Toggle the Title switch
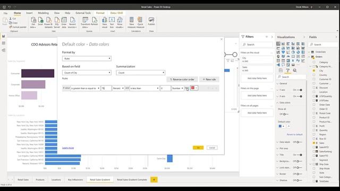Image resolution: width=340 pixels, height=191 pixels. pos(300,155)
